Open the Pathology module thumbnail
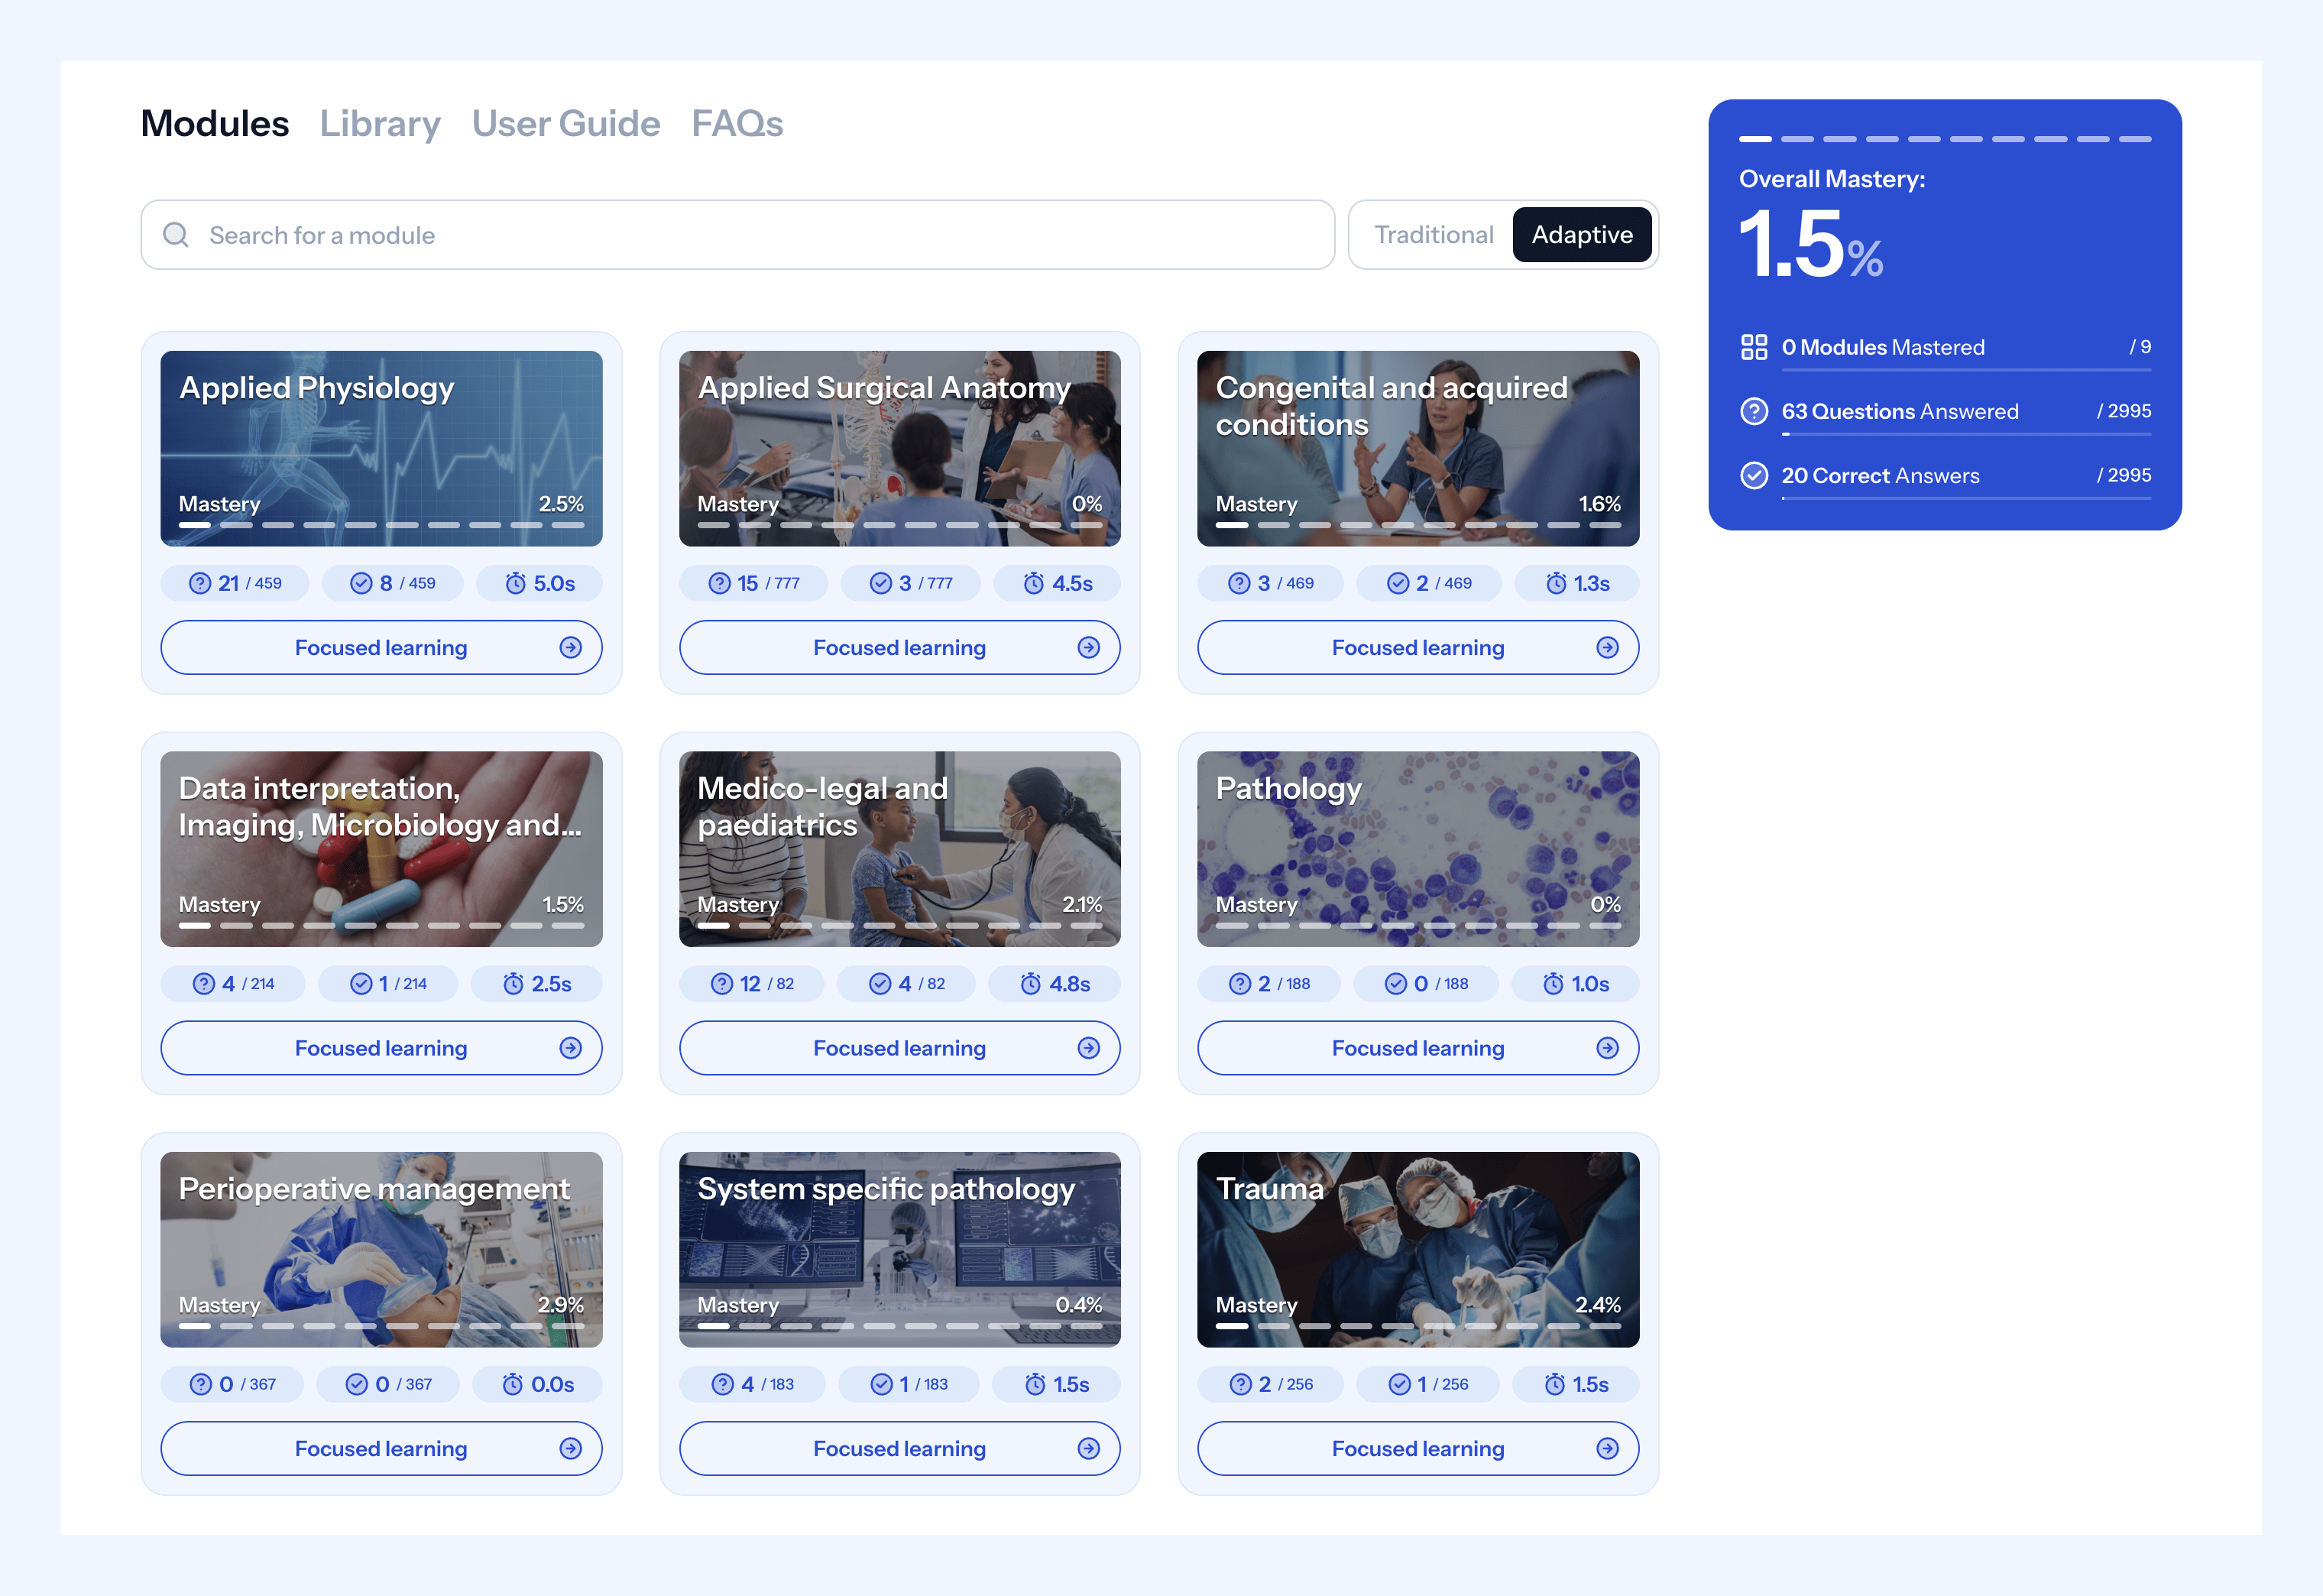The width and height of the screenshot is (2323, 1596). (1417, 849)
